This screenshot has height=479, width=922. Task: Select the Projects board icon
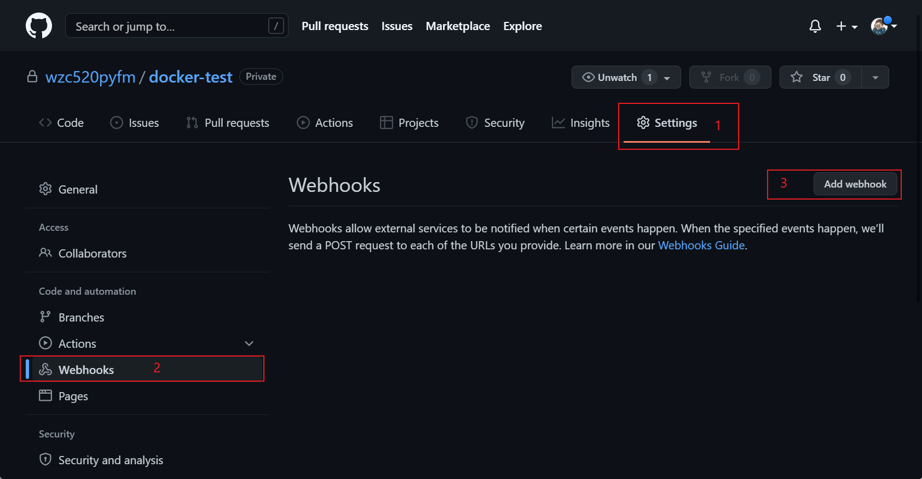click(387, 122)
